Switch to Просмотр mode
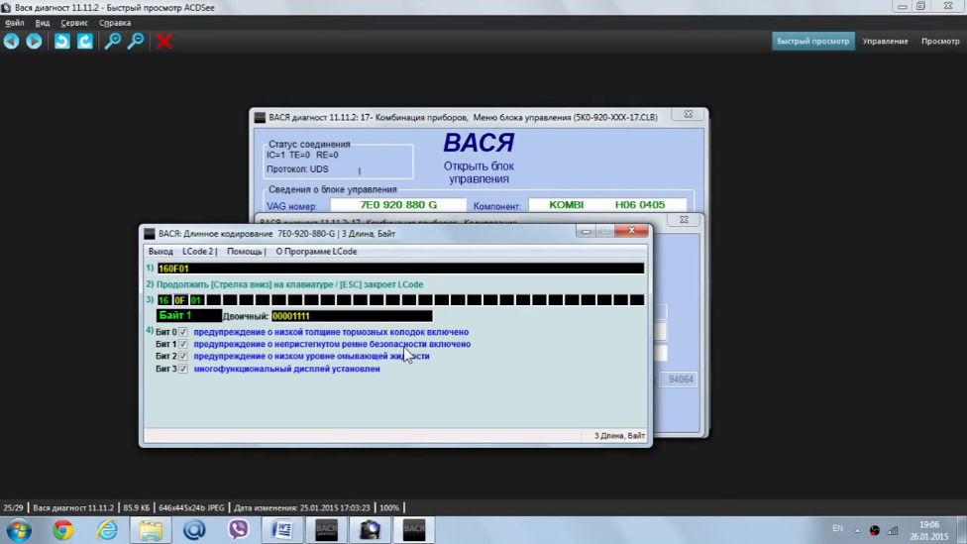967x544 pixels. [940, 42]
